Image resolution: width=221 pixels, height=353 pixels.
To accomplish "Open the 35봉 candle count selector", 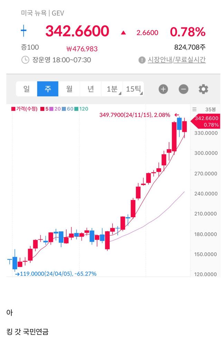I will point(210,109).
